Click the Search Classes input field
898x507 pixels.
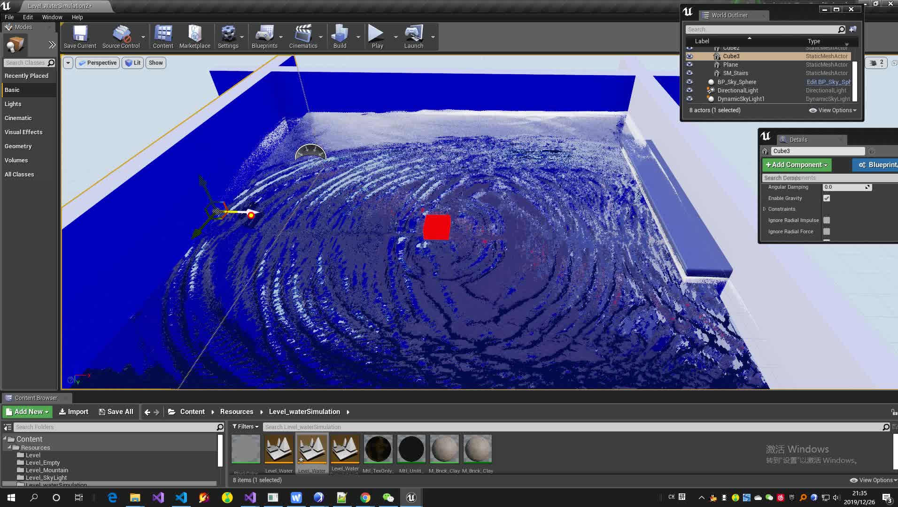point(26,63)
